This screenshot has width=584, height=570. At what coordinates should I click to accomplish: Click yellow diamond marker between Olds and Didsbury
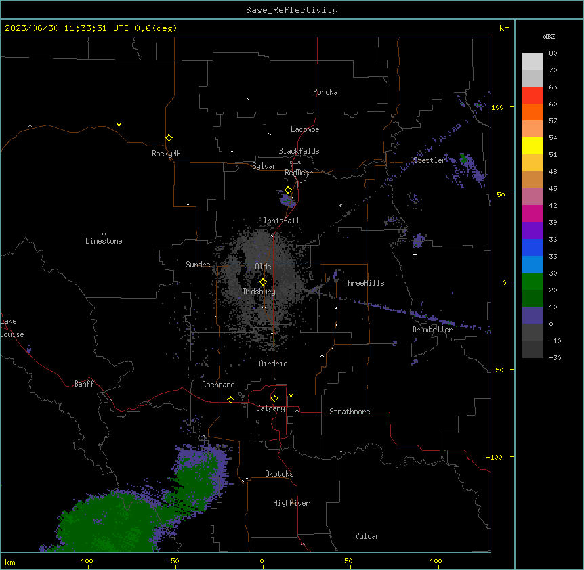coord(263,282)
